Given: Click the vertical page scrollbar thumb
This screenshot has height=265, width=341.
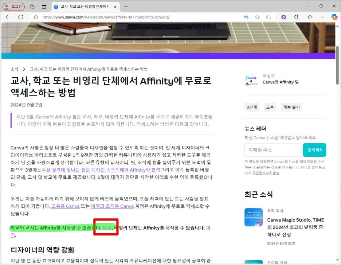Looking at the screenshot, I should 337,65.
